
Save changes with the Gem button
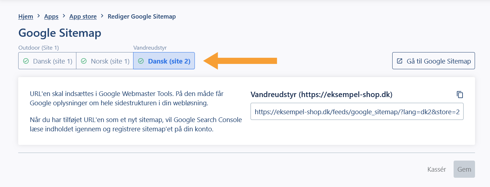coord(464,169)
